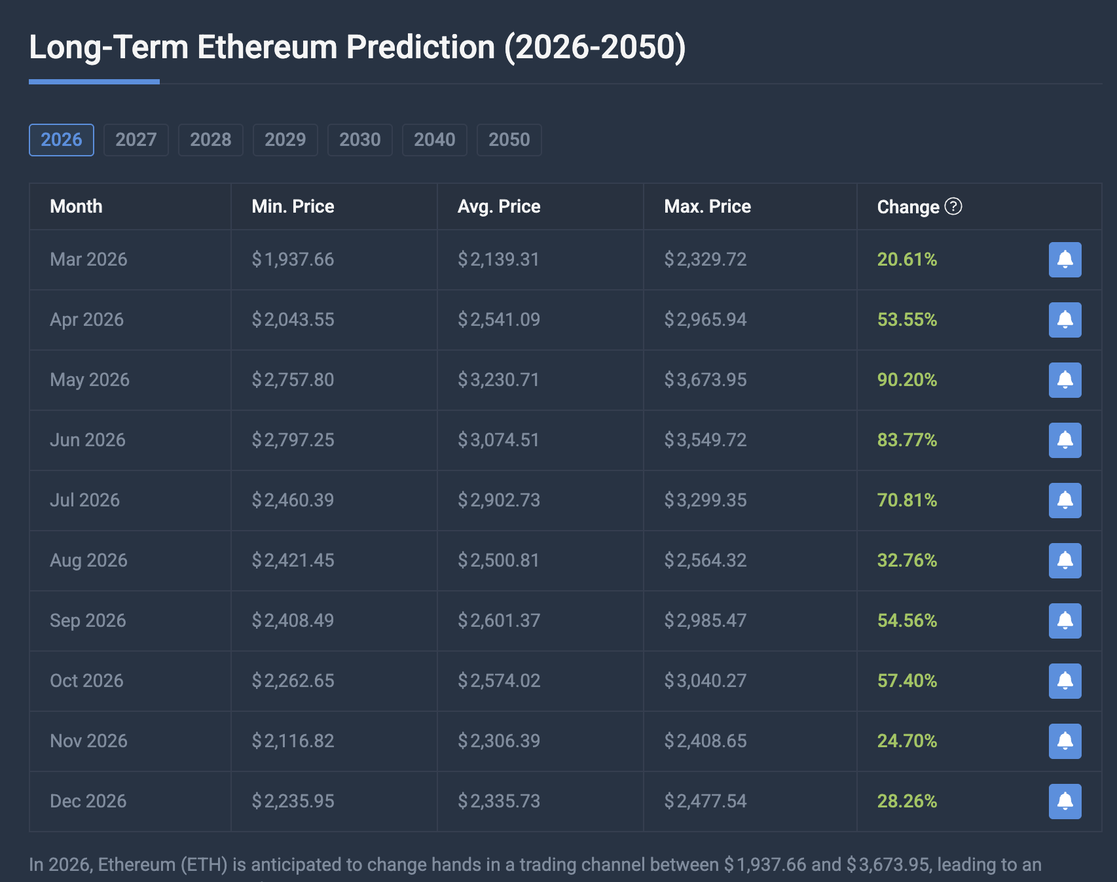View 2050 Ethereum forecast
Screen dimensions: 1117x882
click(x=509, y=139)
